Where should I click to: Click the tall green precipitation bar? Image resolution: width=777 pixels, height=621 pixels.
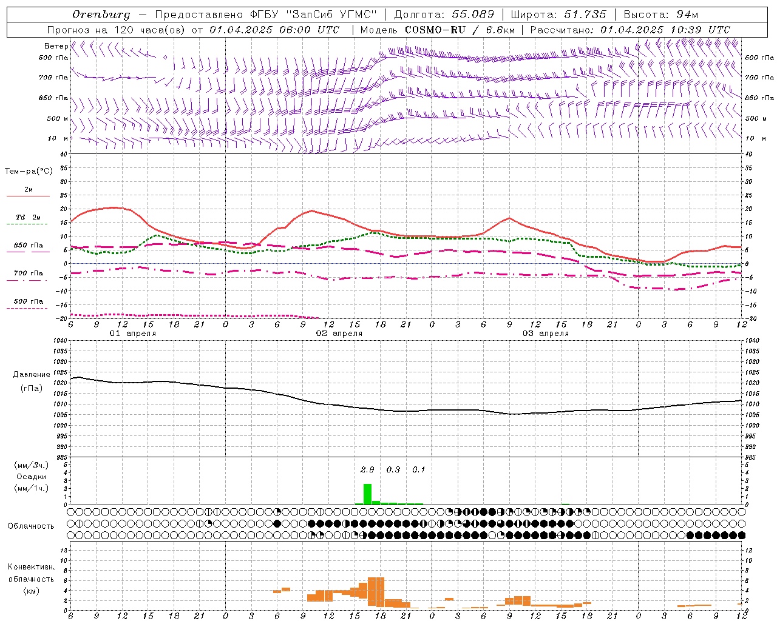[367, 494]
